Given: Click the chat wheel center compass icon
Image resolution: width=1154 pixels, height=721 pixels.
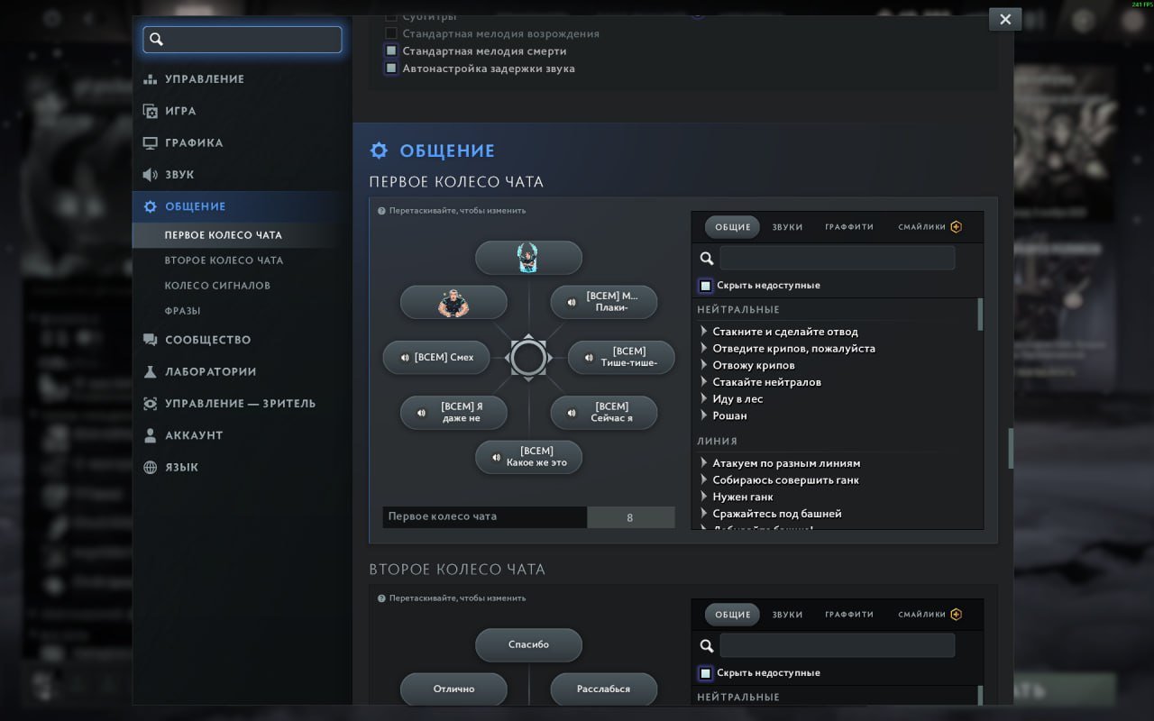Looking at the screenshot, I should click(528, 358).
